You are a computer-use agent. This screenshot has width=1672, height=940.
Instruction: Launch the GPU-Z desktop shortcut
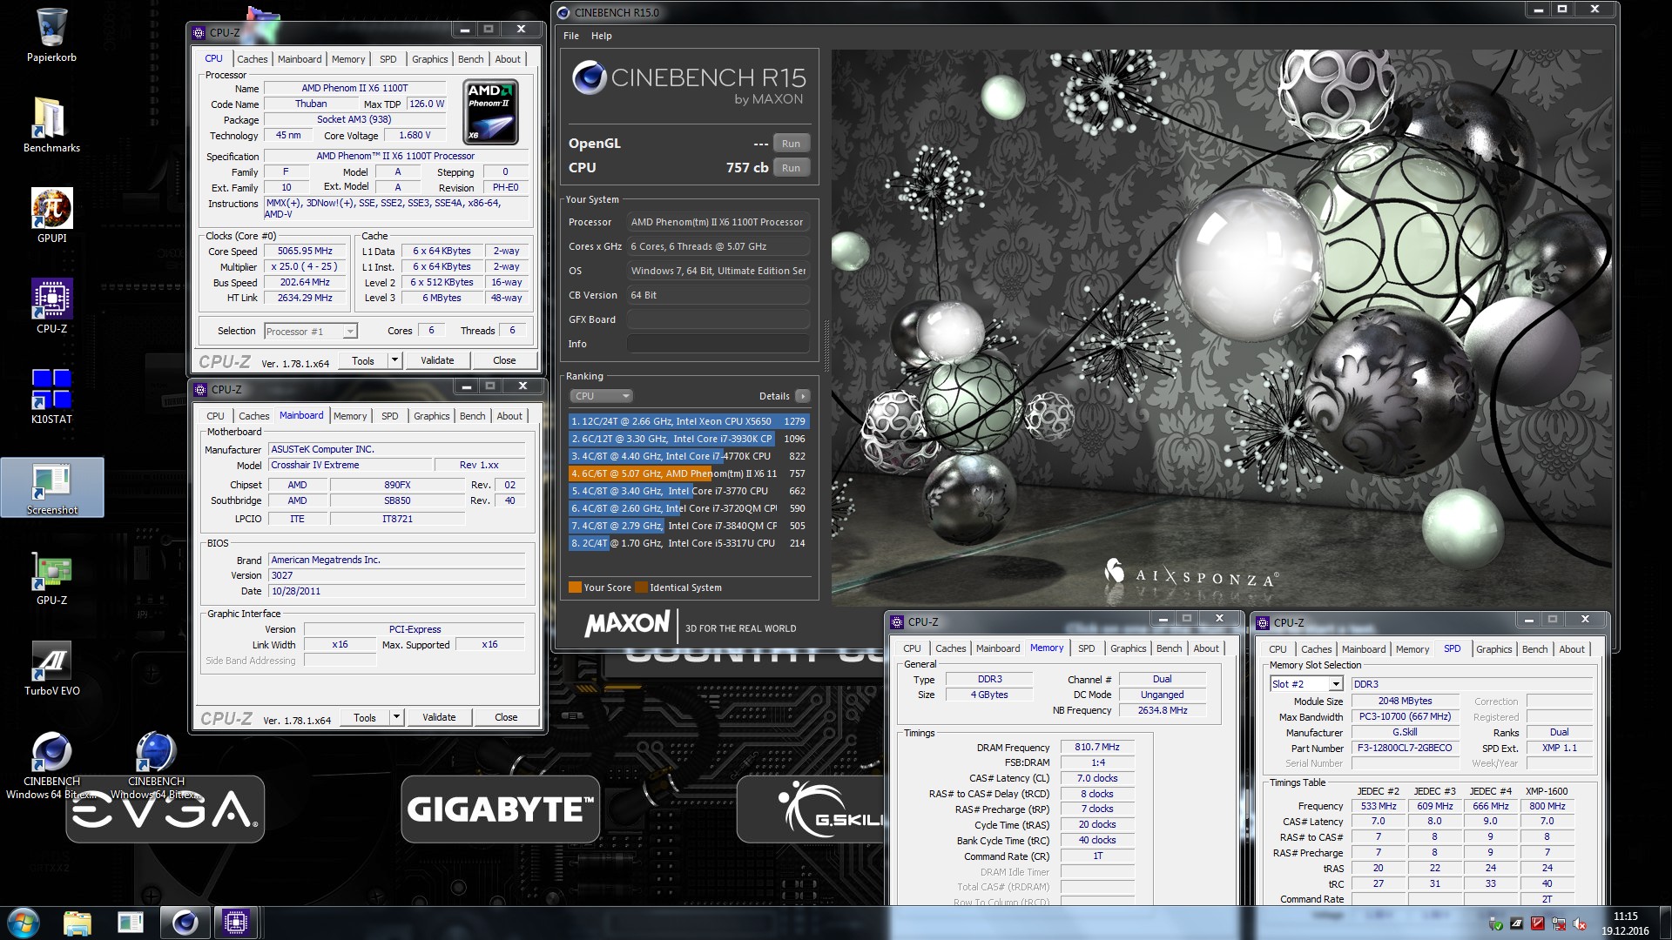tap(51, 577)
